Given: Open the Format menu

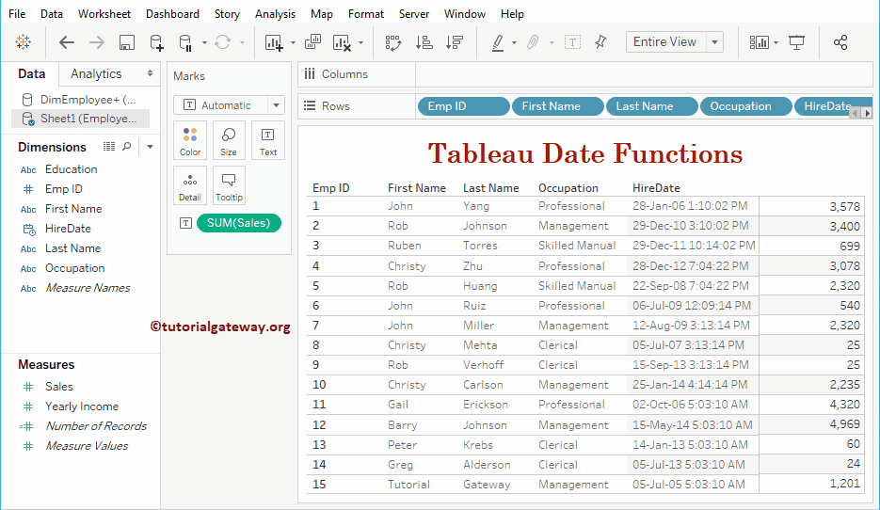Looking at the screenshot, I should click(366, 14).
